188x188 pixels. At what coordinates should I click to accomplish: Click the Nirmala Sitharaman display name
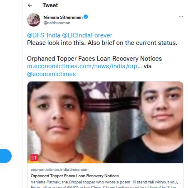pos(63,17)
